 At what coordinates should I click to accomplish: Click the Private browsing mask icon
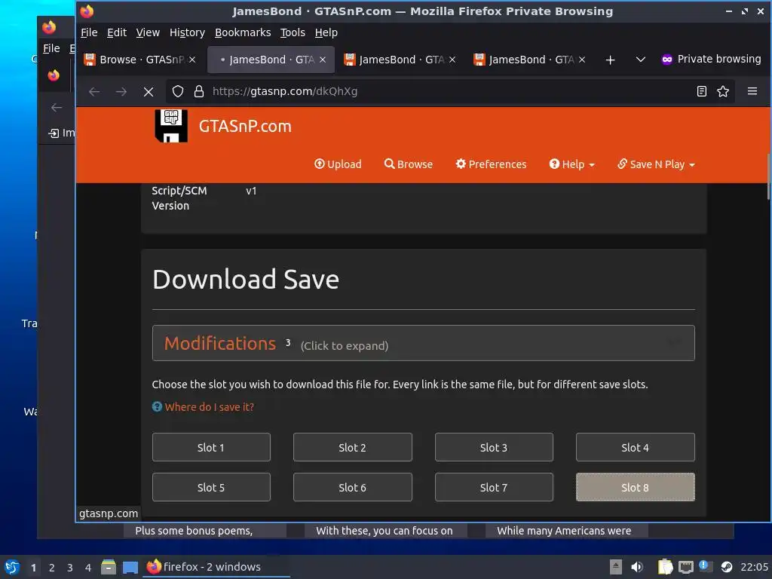click(666, 60)
